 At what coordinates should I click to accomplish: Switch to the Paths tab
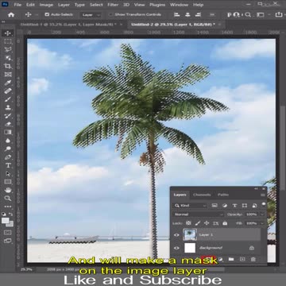[223, 195]
